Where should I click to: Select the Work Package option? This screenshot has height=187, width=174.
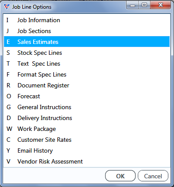pos(87,129)
